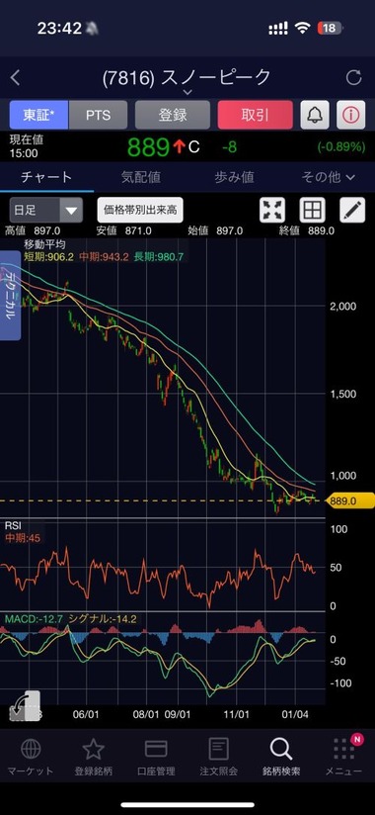Switch to the 歩み値 tab
This screenshot has width=375, height=815.
coord(235,177)
